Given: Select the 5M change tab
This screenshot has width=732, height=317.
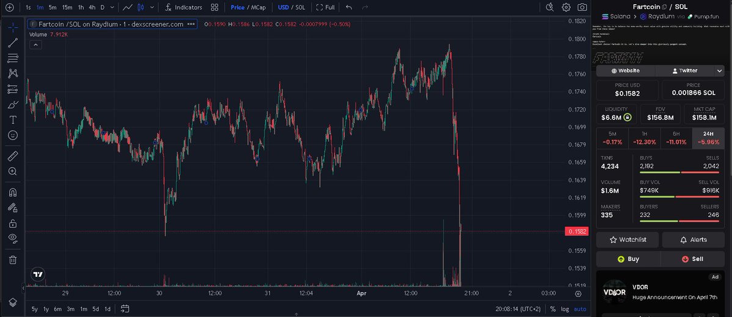Looking at the screenshot, I should [612, 138].
